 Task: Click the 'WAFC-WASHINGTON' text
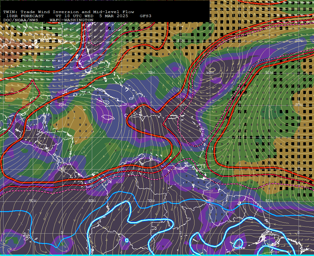pos(72,20)
